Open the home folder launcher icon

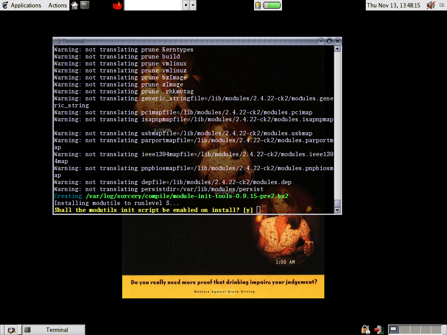point(75,5)
